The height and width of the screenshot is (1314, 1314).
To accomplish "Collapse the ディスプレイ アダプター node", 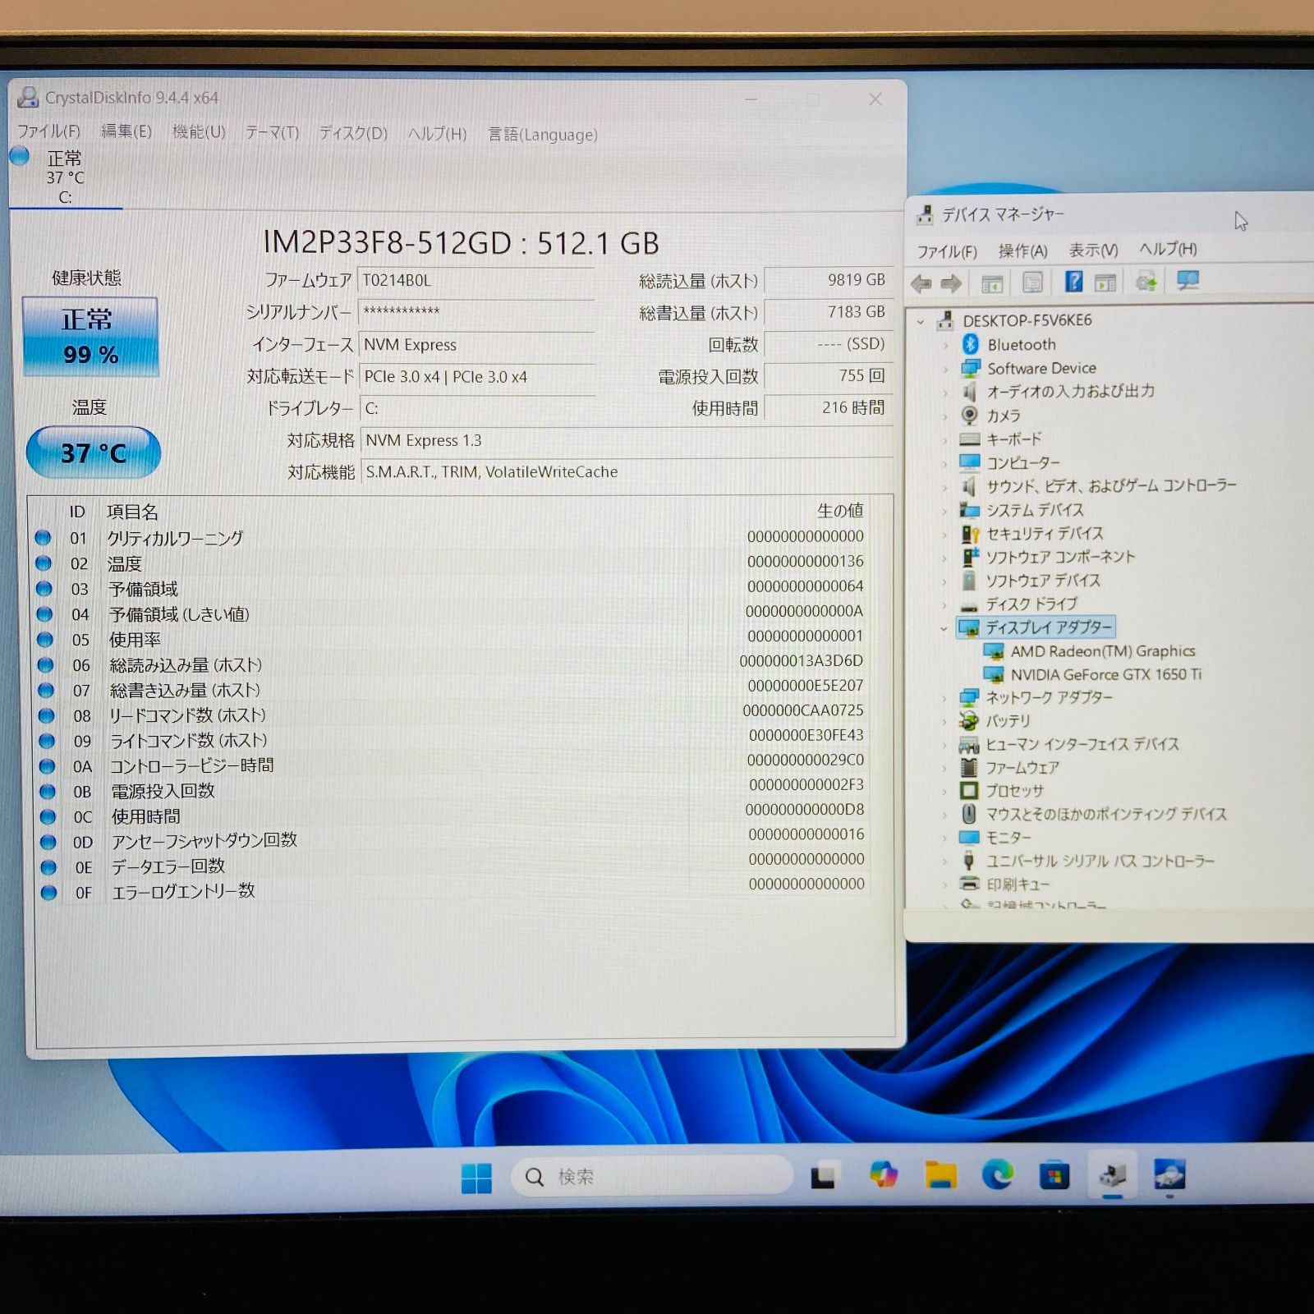I will point(944,628).
